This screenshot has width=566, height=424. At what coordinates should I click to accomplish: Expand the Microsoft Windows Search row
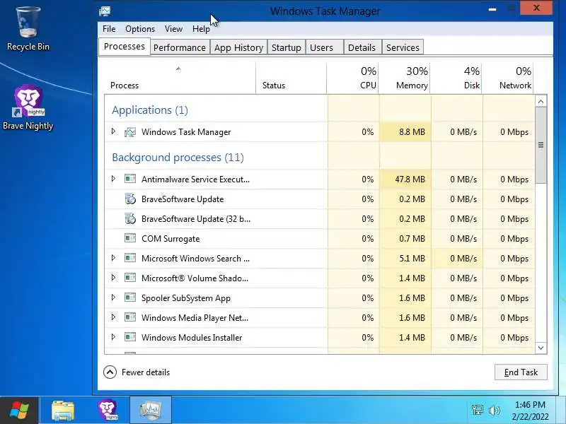tap(113, 258)
